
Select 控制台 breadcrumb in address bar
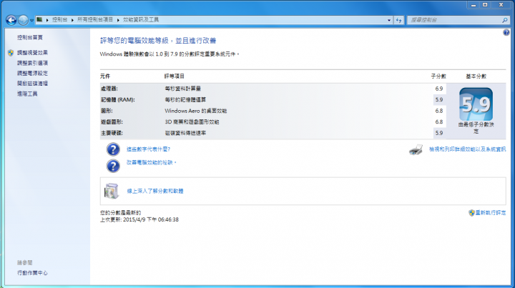coord(59,20)
